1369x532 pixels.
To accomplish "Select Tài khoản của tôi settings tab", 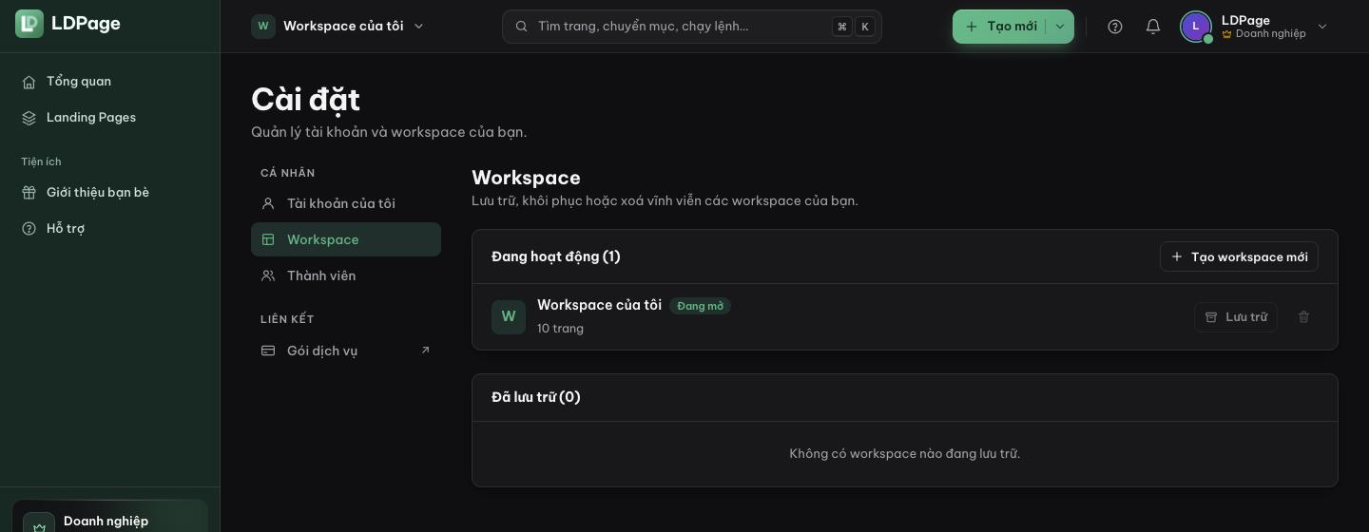I will click(x=346, y=204).
